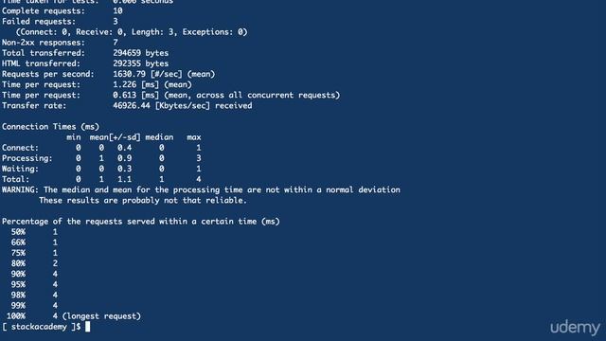Click the 'Failed requests' line
Image resolution: width=606 pixels, height=341 pixels.
click(x=60, y=21)
